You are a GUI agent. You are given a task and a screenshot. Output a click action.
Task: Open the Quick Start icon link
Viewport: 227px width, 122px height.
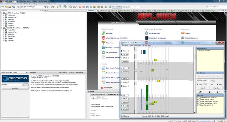[x=103, y=33]
